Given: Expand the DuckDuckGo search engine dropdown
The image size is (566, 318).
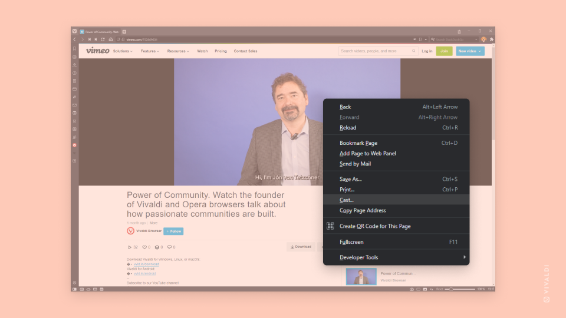Looking at the screenshot, I should pos(476,39).
